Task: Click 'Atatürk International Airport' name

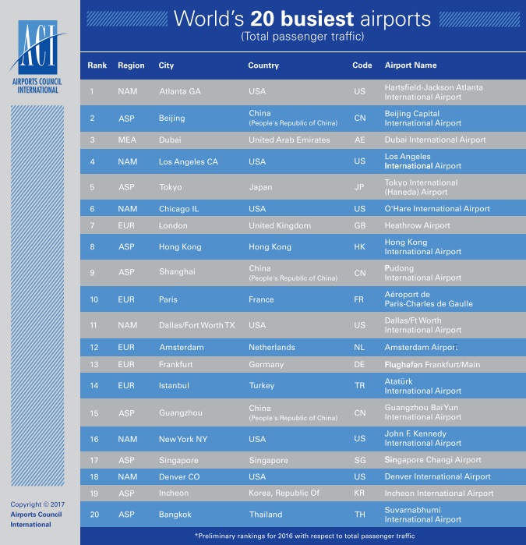Action: tap(423, 386)
